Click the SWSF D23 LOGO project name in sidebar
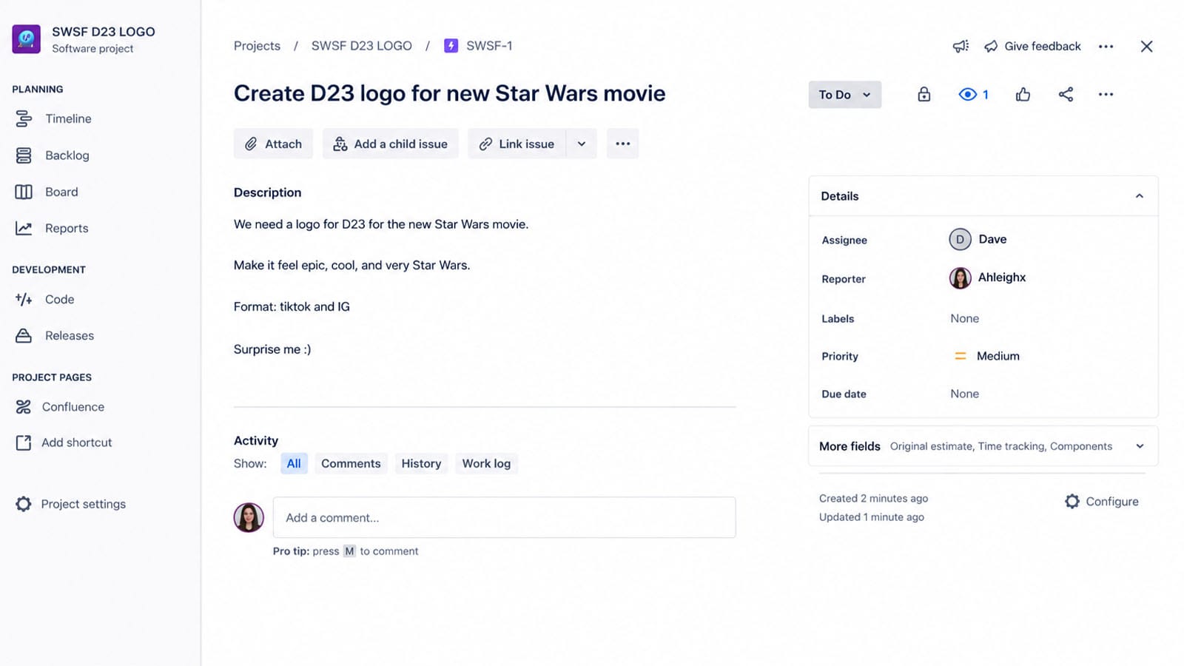 coord(104,32)
